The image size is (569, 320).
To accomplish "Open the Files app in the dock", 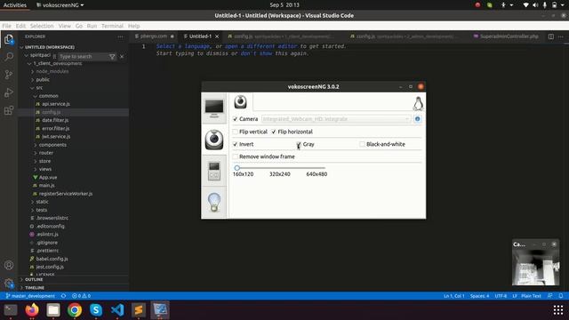I will coord(53,310).
